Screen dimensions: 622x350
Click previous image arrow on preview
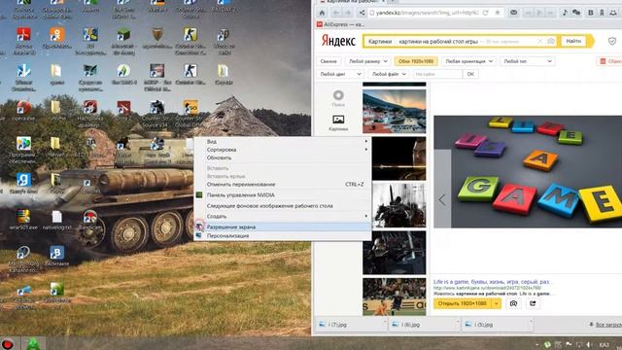click(x=442, y=199)
